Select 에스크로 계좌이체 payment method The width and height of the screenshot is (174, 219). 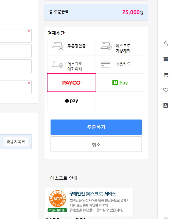tap(71, 64)
